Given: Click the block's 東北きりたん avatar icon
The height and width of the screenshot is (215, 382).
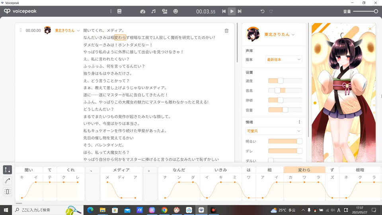Looking at the screenshot, I should pos(47,30).
